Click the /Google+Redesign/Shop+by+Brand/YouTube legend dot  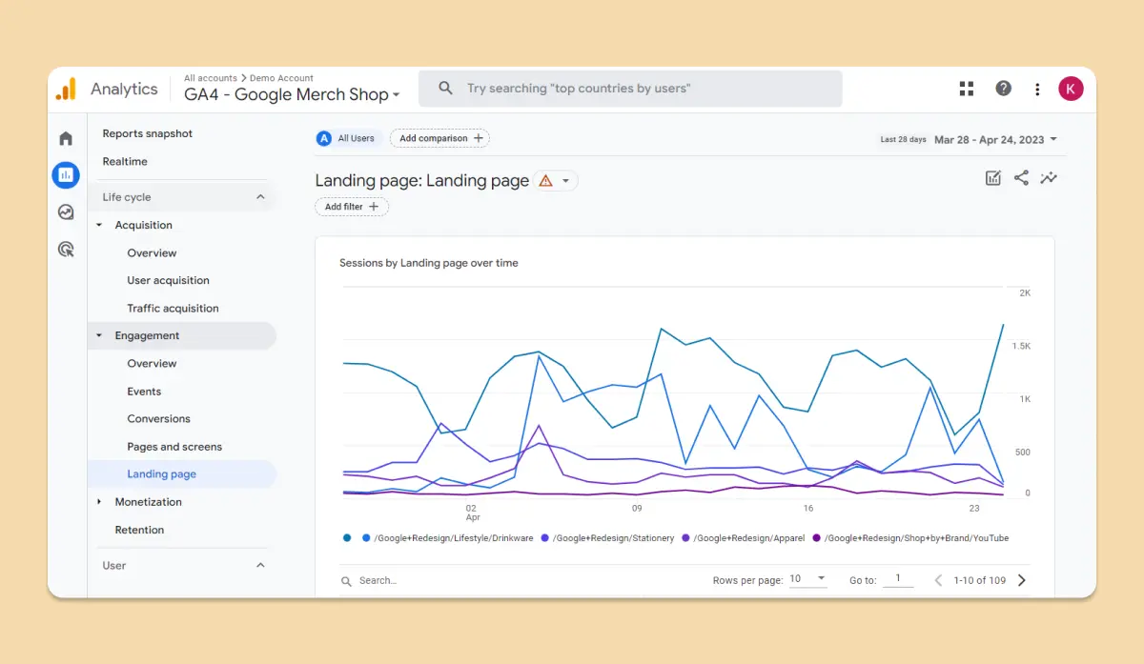(816, 538)
